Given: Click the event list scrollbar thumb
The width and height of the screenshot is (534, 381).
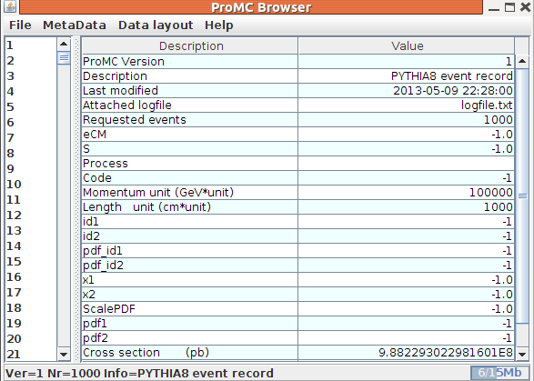Looking at the screenshot, I should [64, 58].
